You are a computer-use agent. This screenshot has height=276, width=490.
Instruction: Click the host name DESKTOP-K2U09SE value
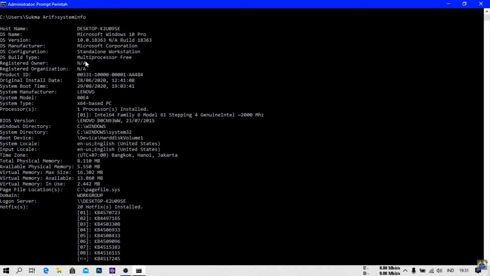[99, 29]
